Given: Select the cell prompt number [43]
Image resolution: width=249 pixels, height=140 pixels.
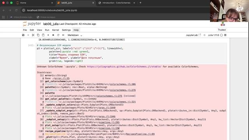Looking at the screenshot, I should [x=31, y=45].
